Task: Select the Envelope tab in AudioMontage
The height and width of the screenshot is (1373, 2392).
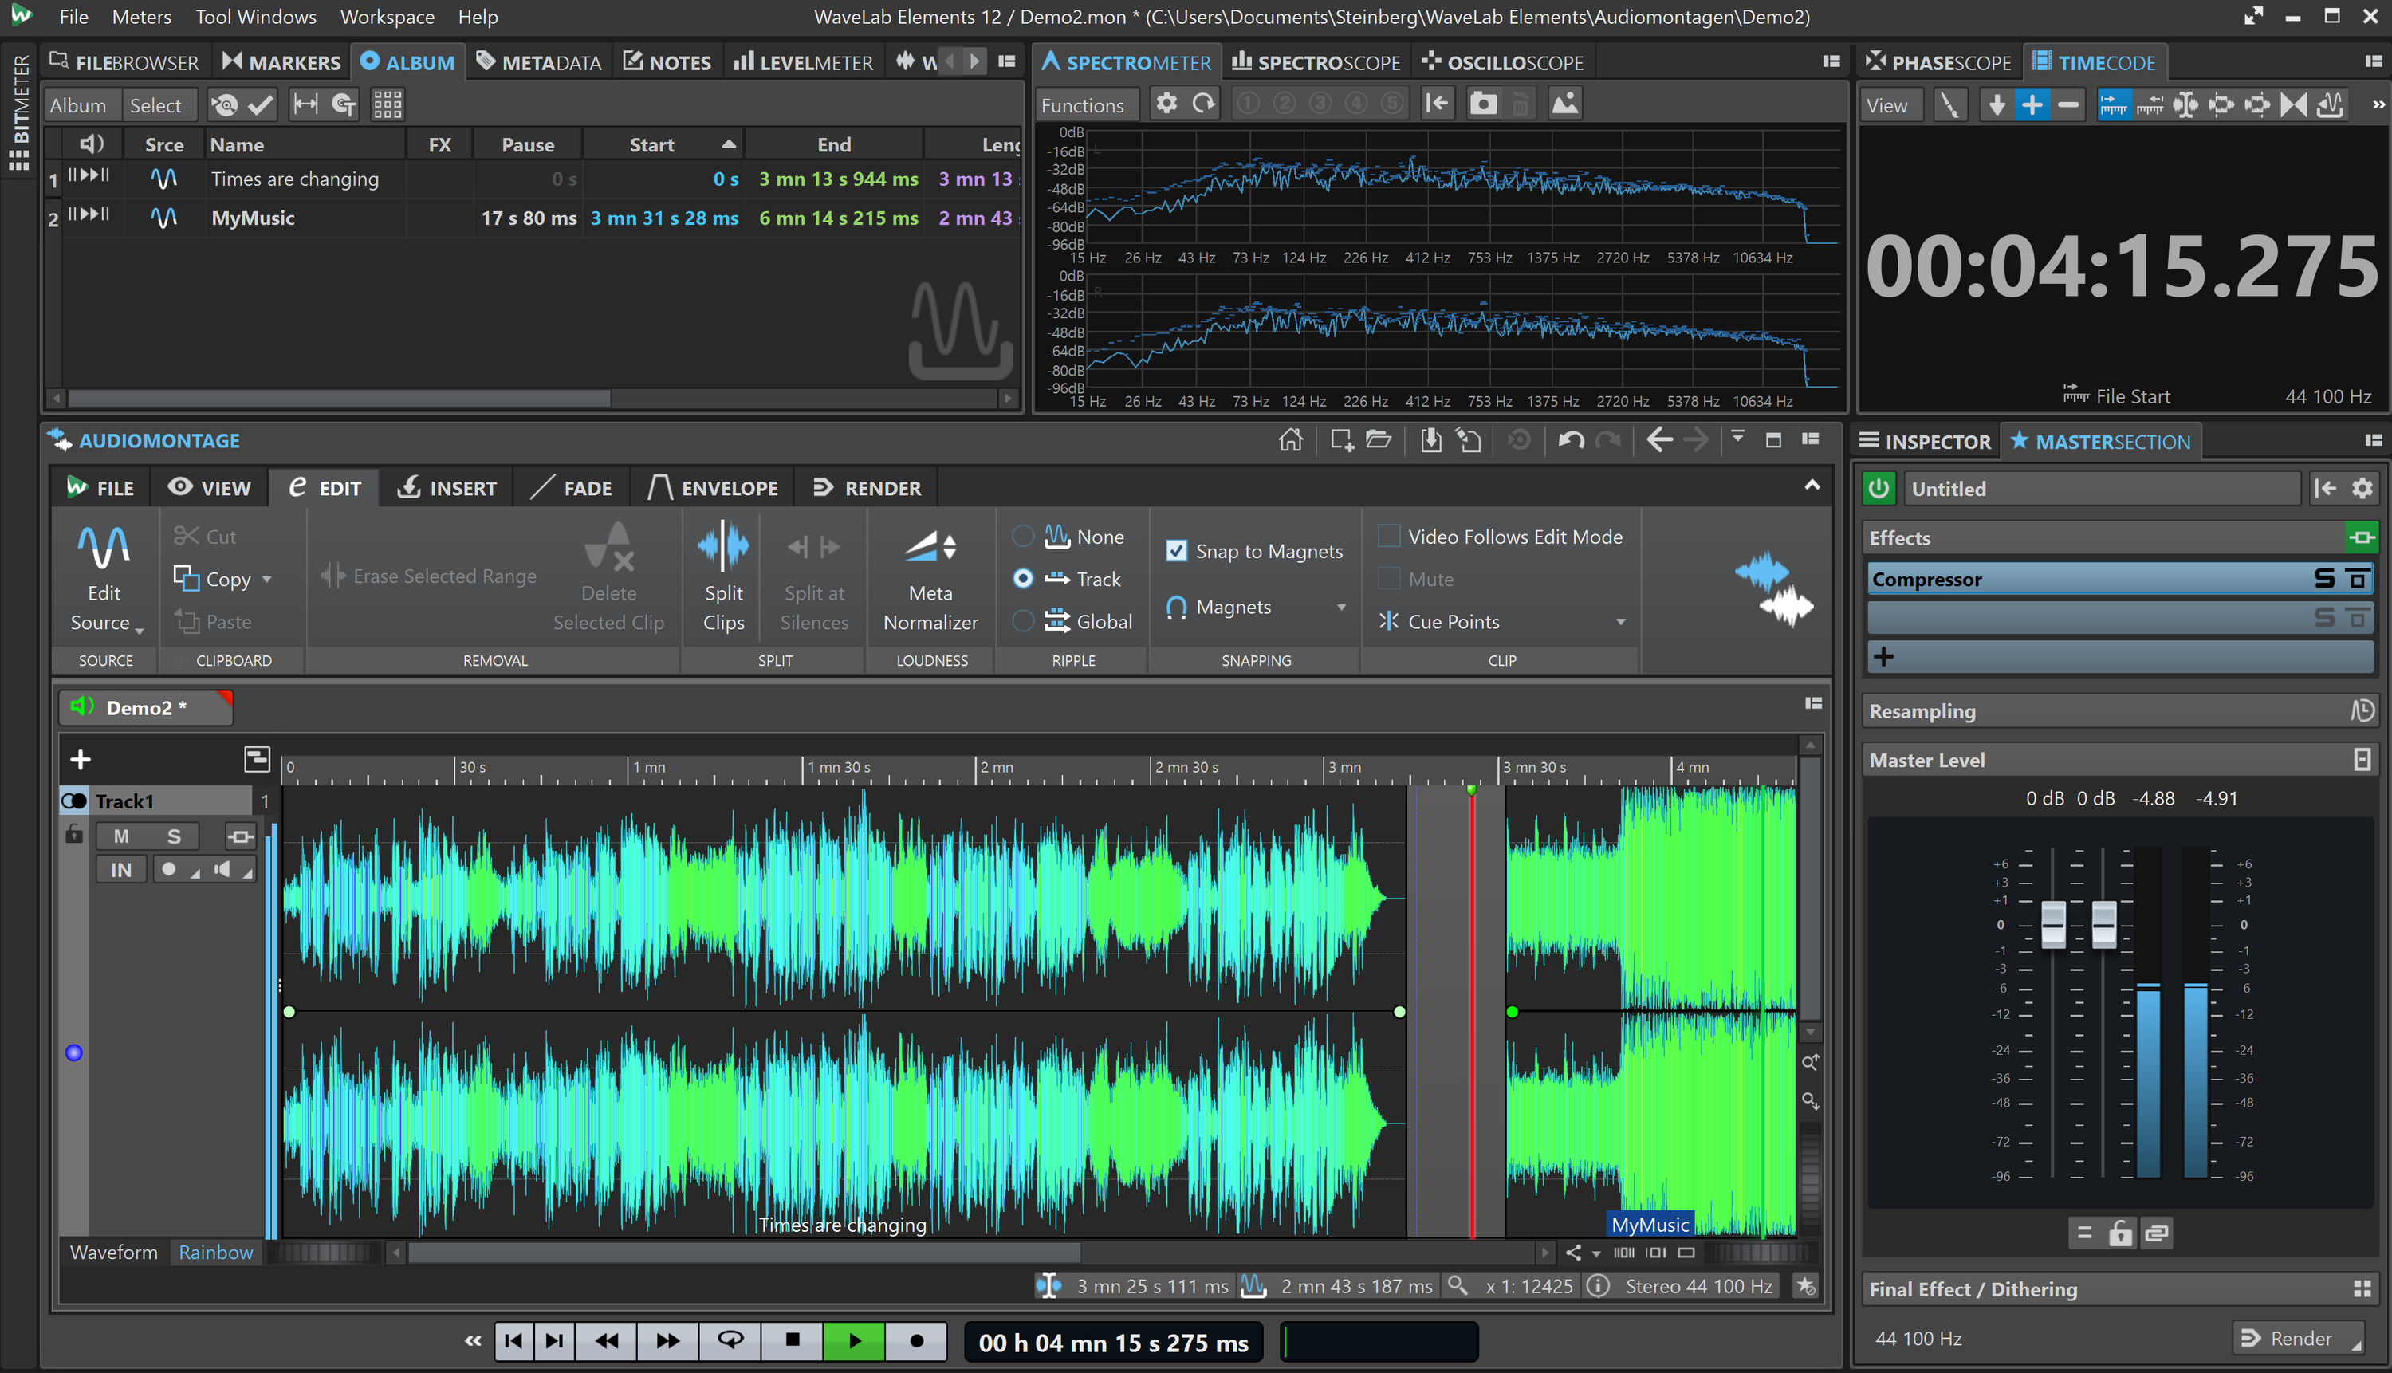Action: click(714, 488)
